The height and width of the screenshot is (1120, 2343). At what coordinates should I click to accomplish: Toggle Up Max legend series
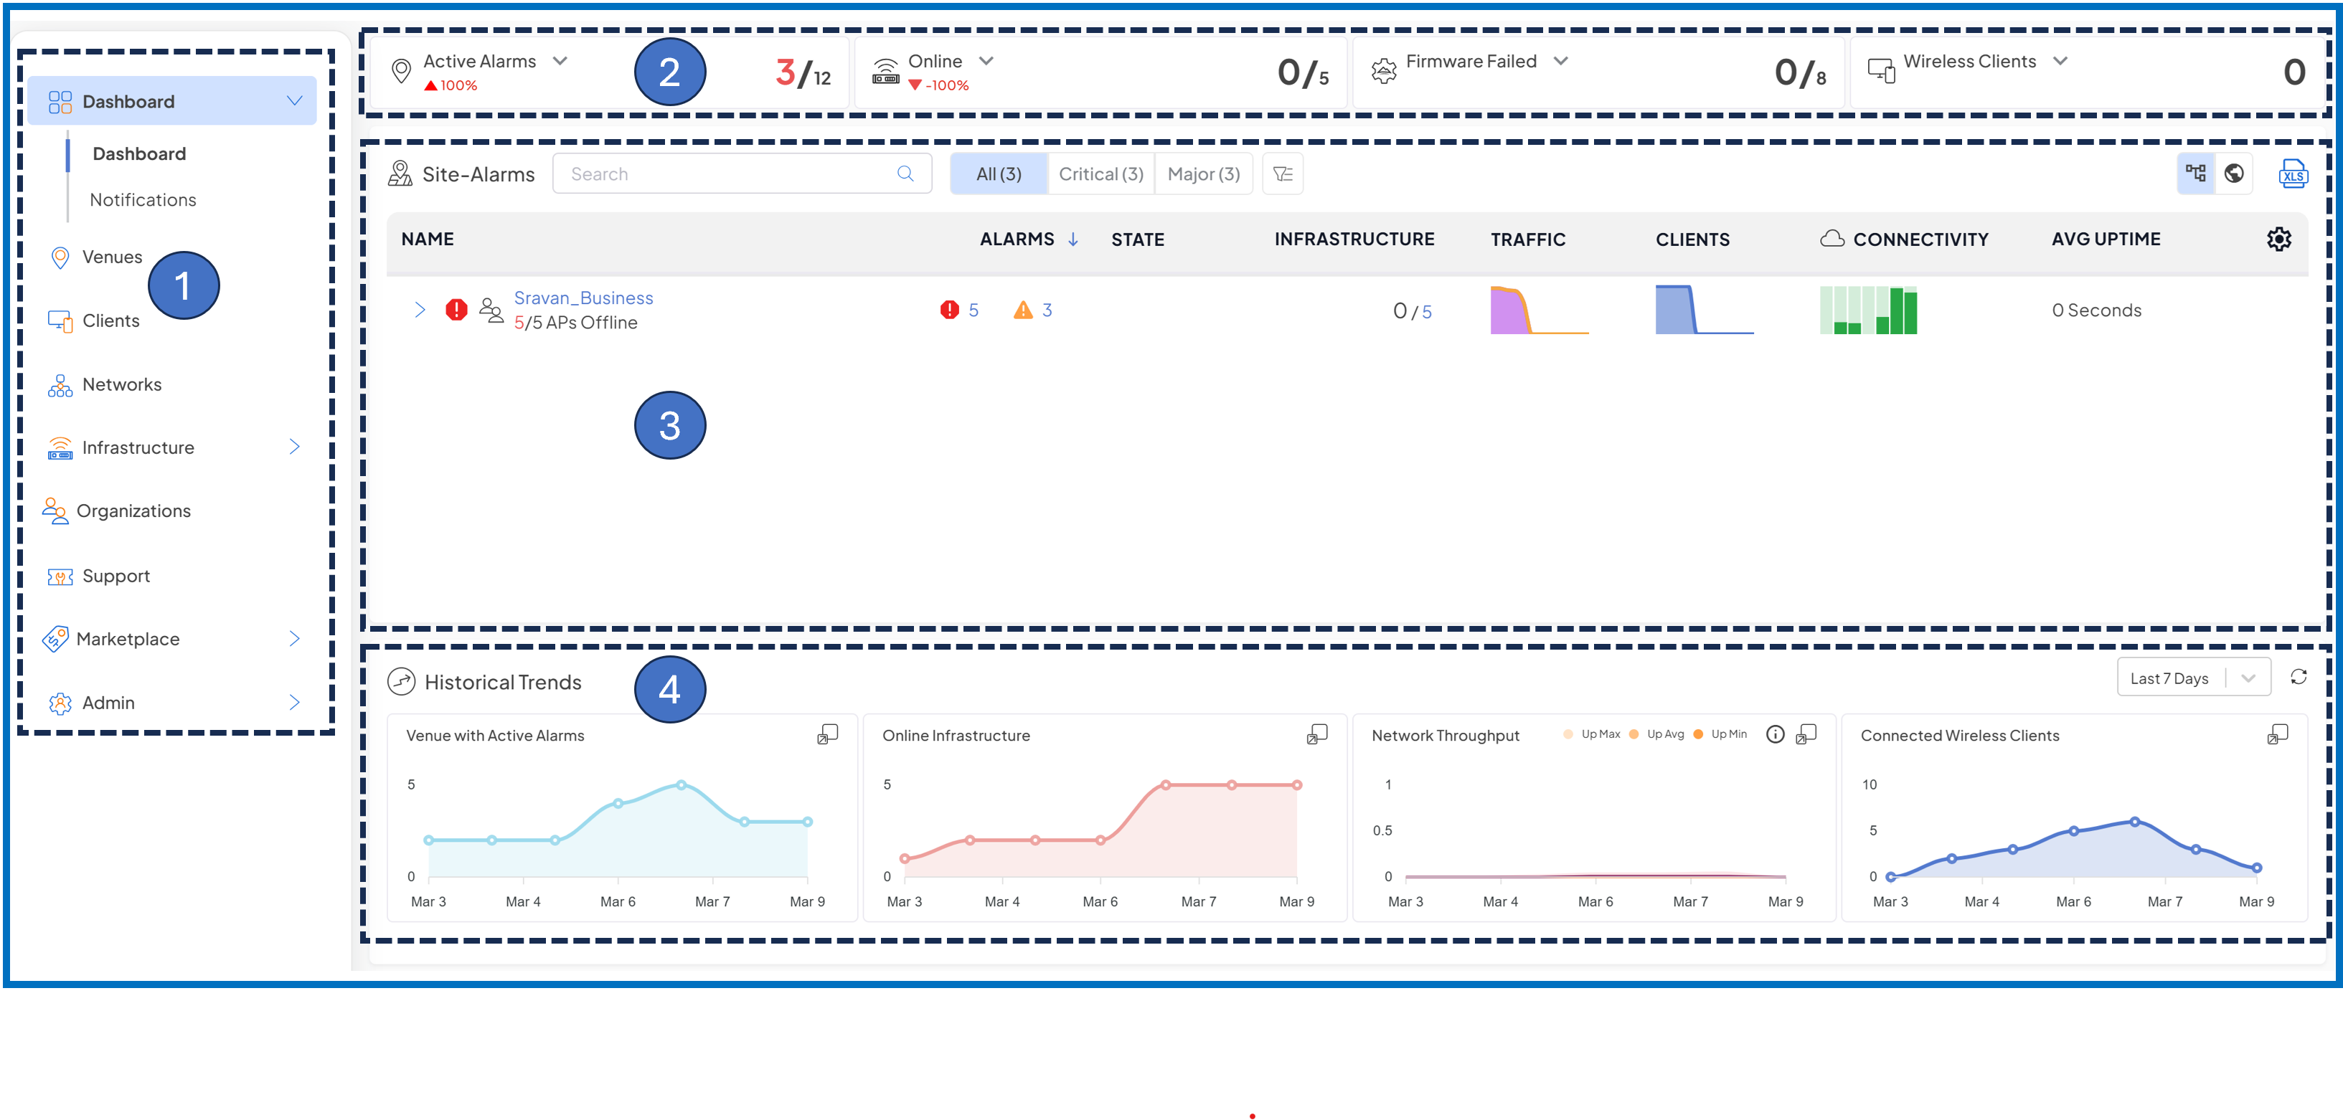pos(1592,734)
